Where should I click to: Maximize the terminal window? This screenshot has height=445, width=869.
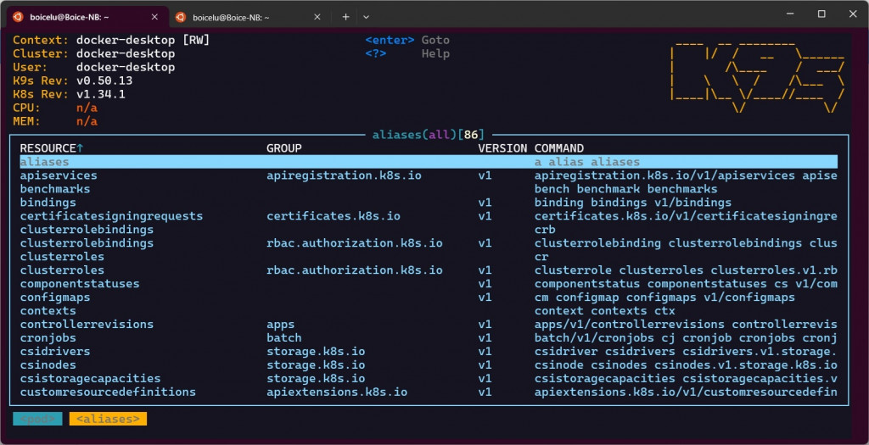(821, 14)
